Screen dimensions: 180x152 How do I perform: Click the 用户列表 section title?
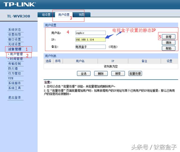[51, 56]
